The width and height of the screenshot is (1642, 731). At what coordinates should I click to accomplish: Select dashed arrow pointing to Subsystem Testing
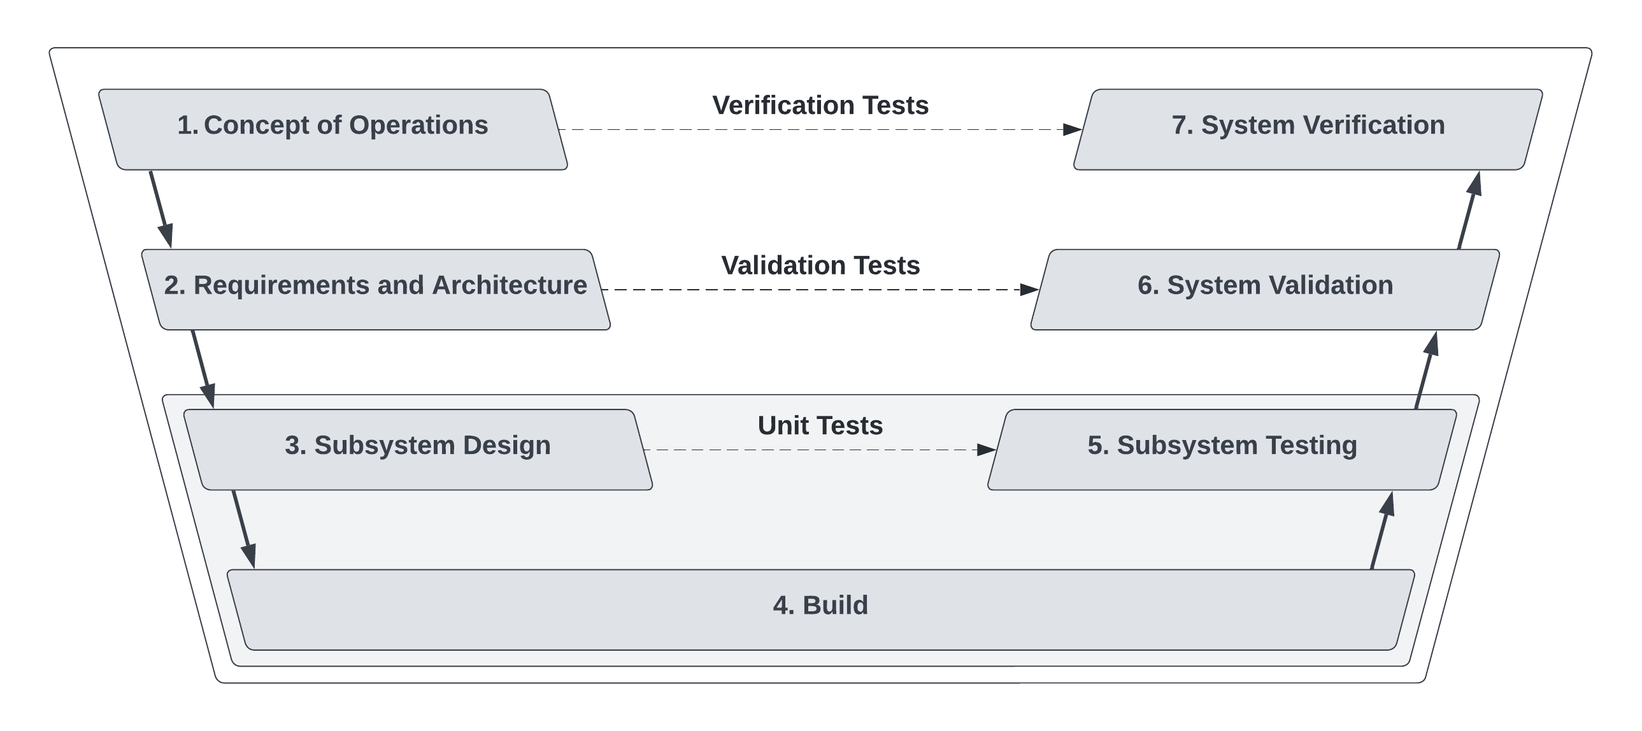(820, 450)
